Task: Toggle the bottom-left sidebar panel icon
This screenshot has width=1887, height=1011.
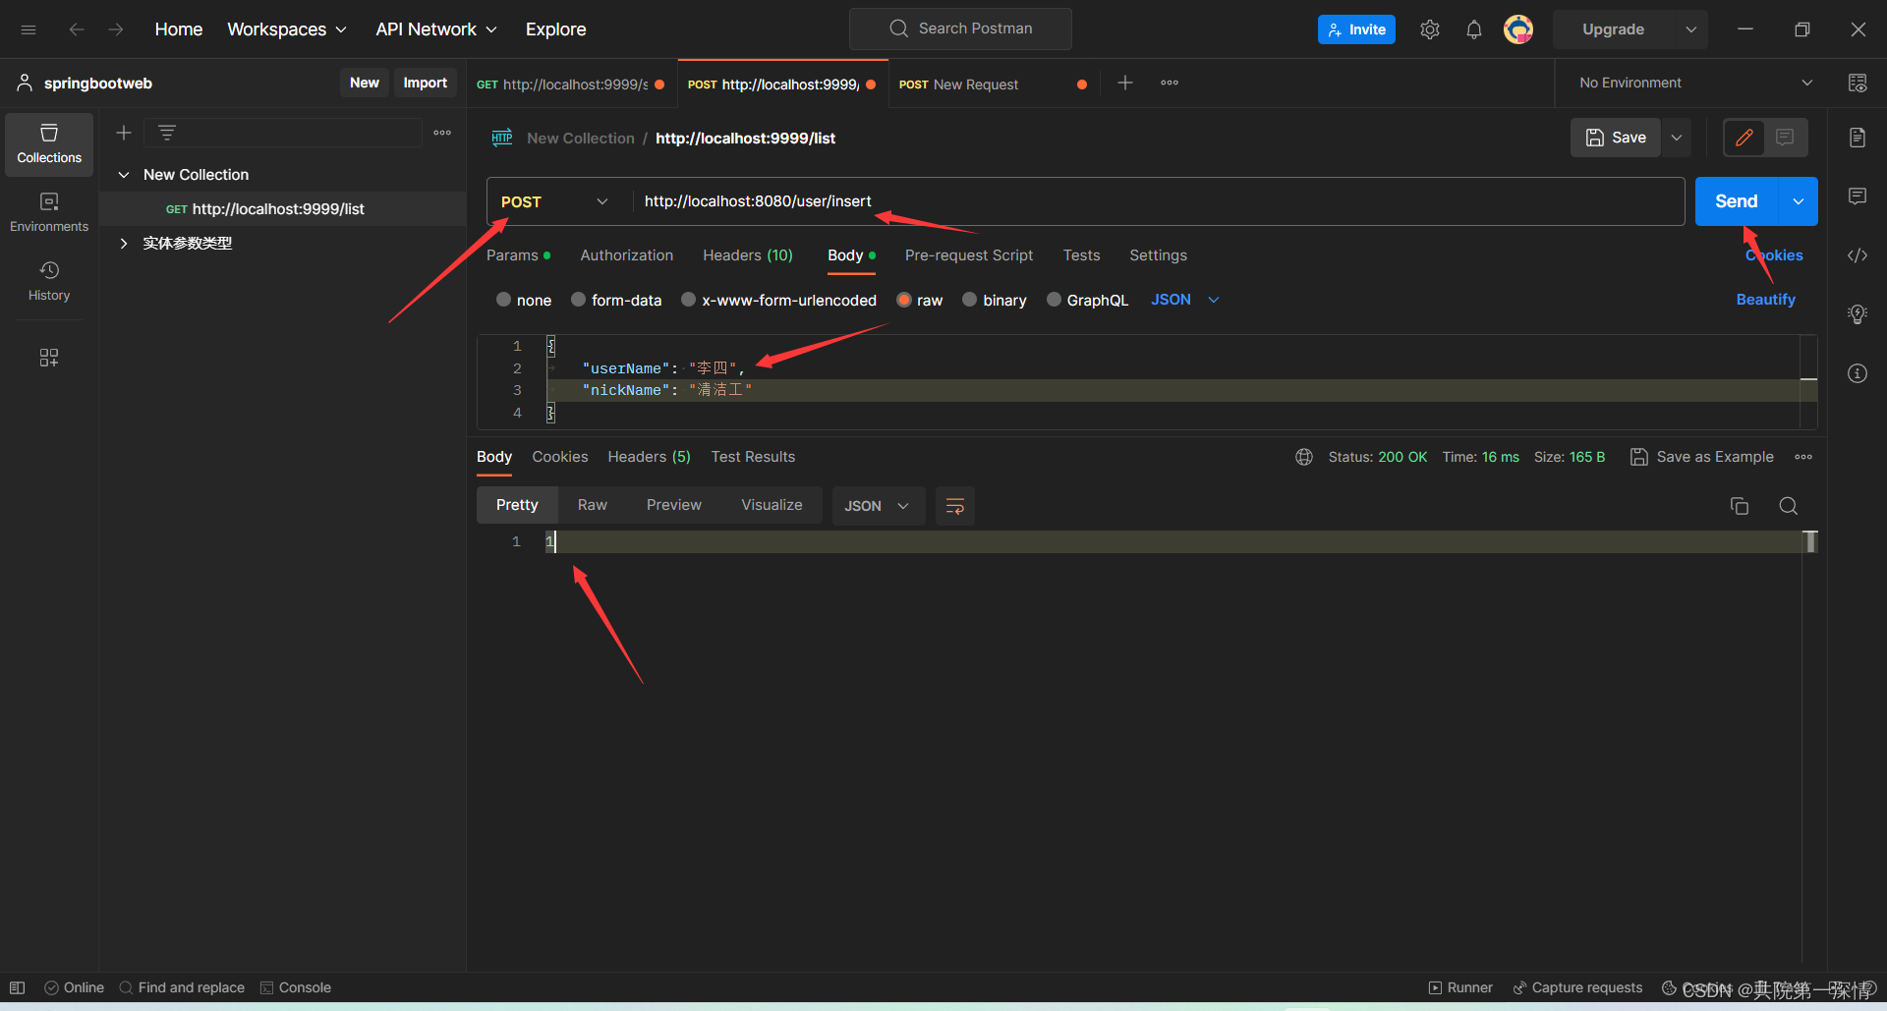Action: click(17, 987)
